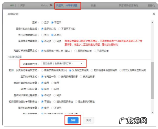Choose 追加到卖家备注 option
Screen dimensions: 158x129
pos(55,102)
